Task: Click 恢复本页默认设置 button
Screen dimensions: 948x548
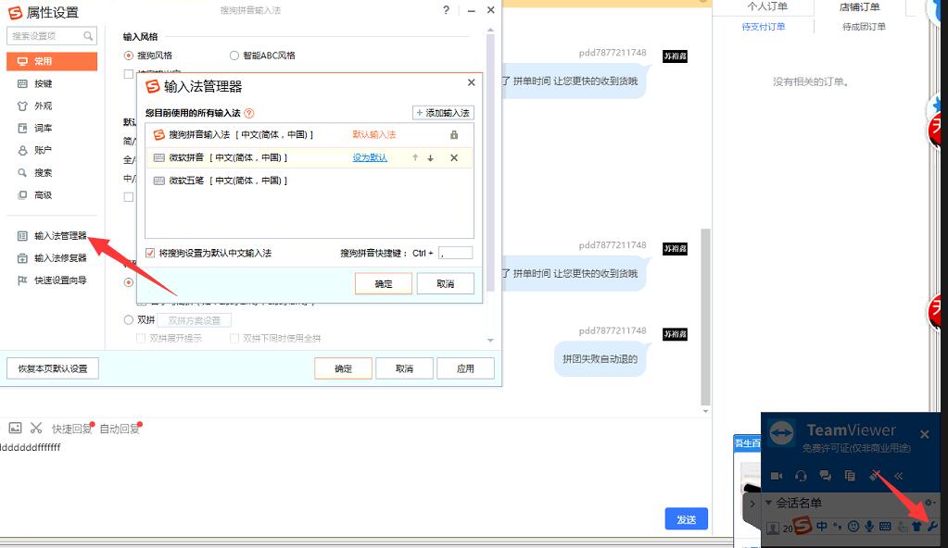Action: pos(53,368)
